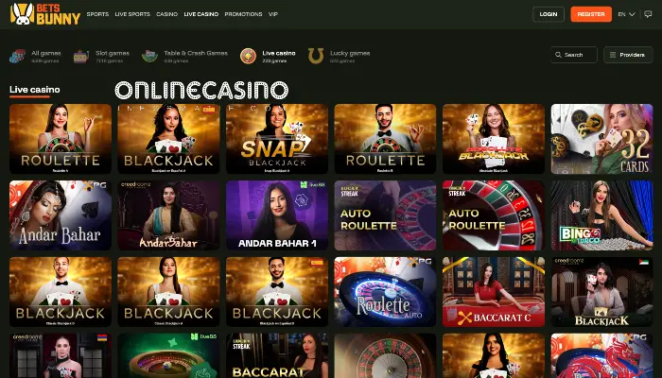Open the Providers filter list
The image size is (662, 378).
[628, 55]
